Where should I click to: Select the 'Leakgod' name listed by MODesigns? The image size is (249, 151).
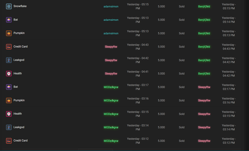pyautogui.click(x=19, y=127)
